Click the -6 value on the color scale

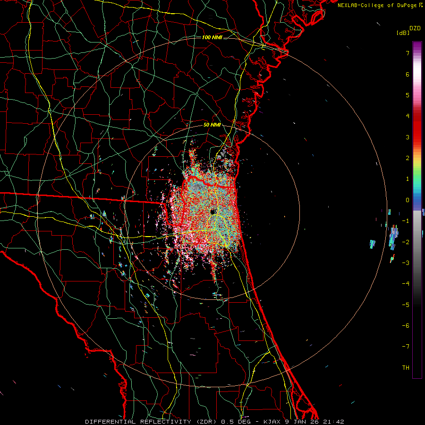click(x=406, y=325)
